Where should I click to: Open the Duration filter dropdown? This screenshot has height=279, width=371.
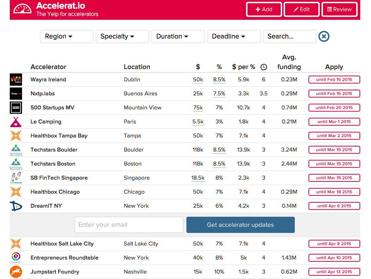[x=178, y=36]
